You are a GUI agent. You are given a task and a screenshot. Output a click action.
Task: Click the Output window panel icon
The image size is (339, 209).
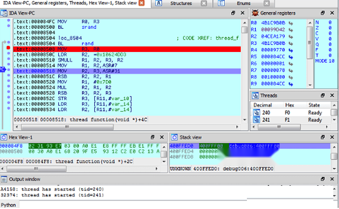[4, 179]
